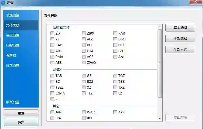Enable the ARJ checkbox
The width and height of the screenshot is (203, 129).
tap(52, 51)
